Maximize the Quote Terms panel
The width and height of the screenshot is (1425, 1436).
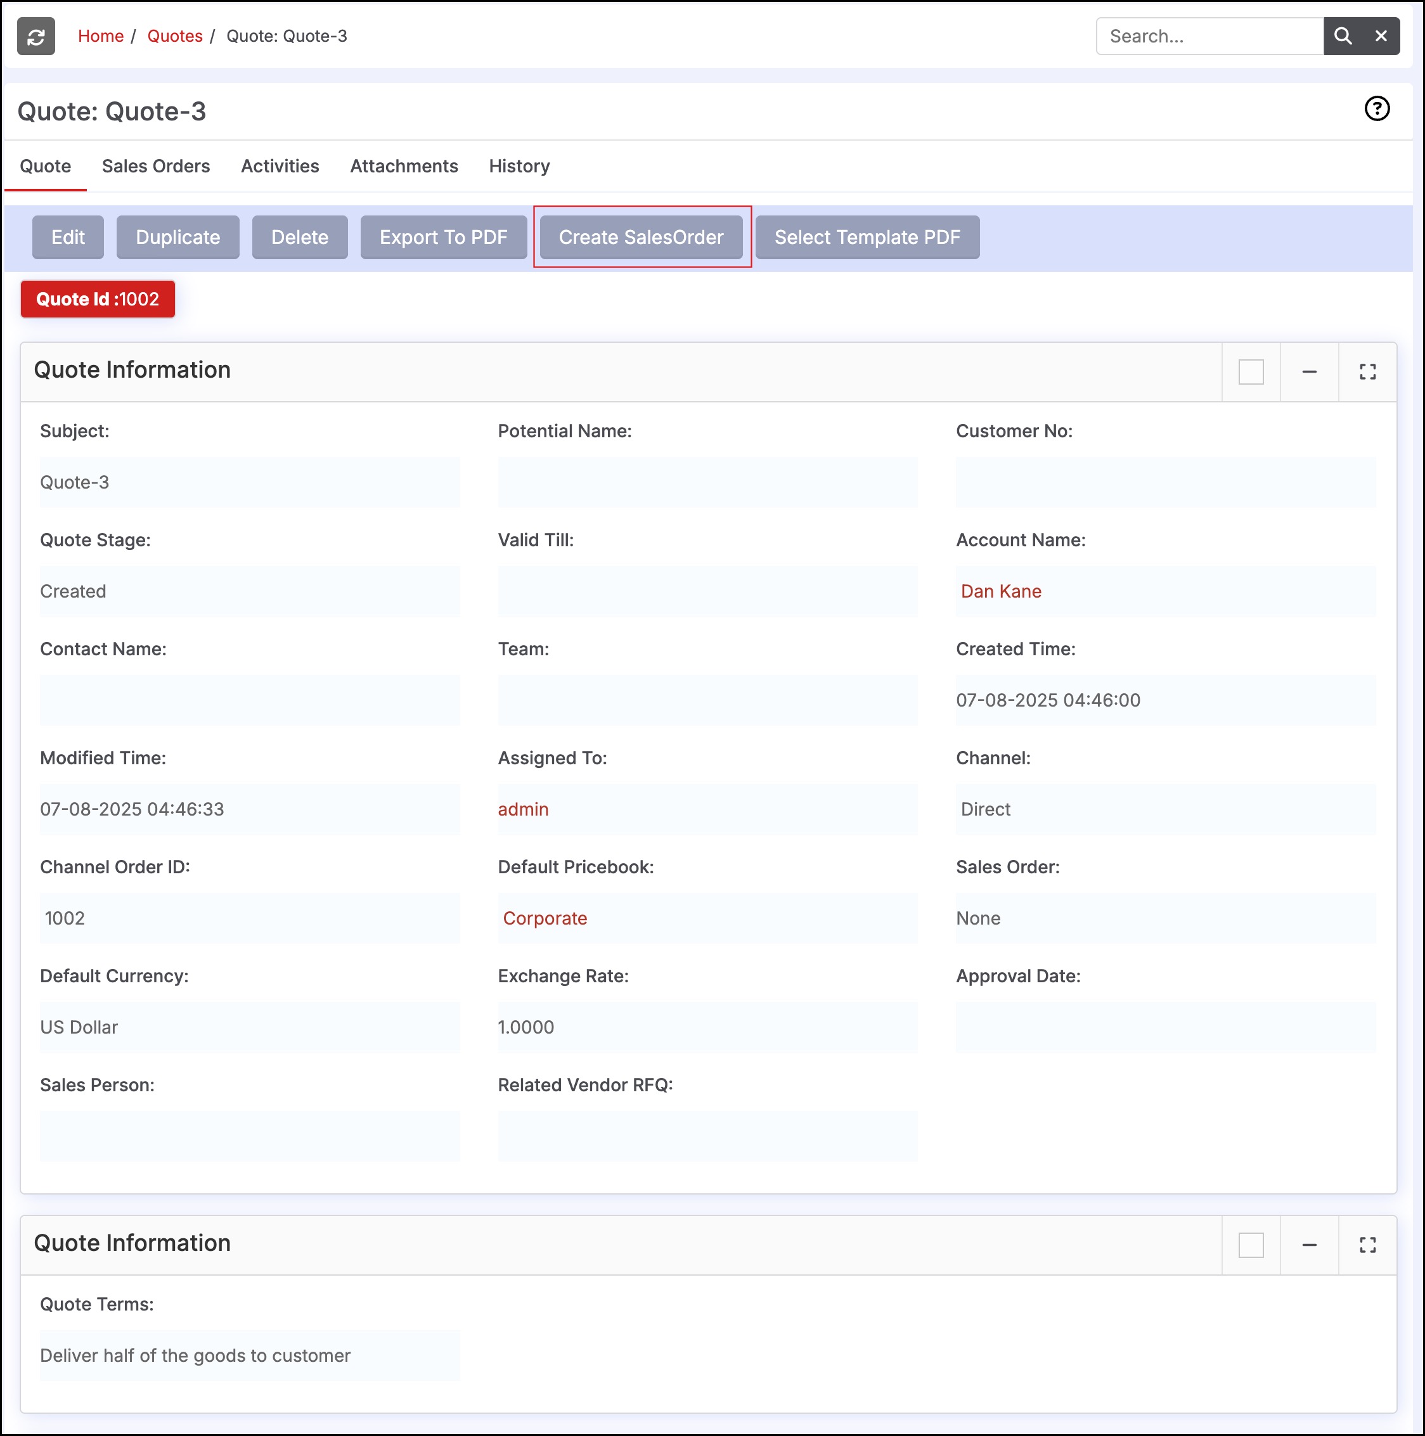(1367, 1245)
